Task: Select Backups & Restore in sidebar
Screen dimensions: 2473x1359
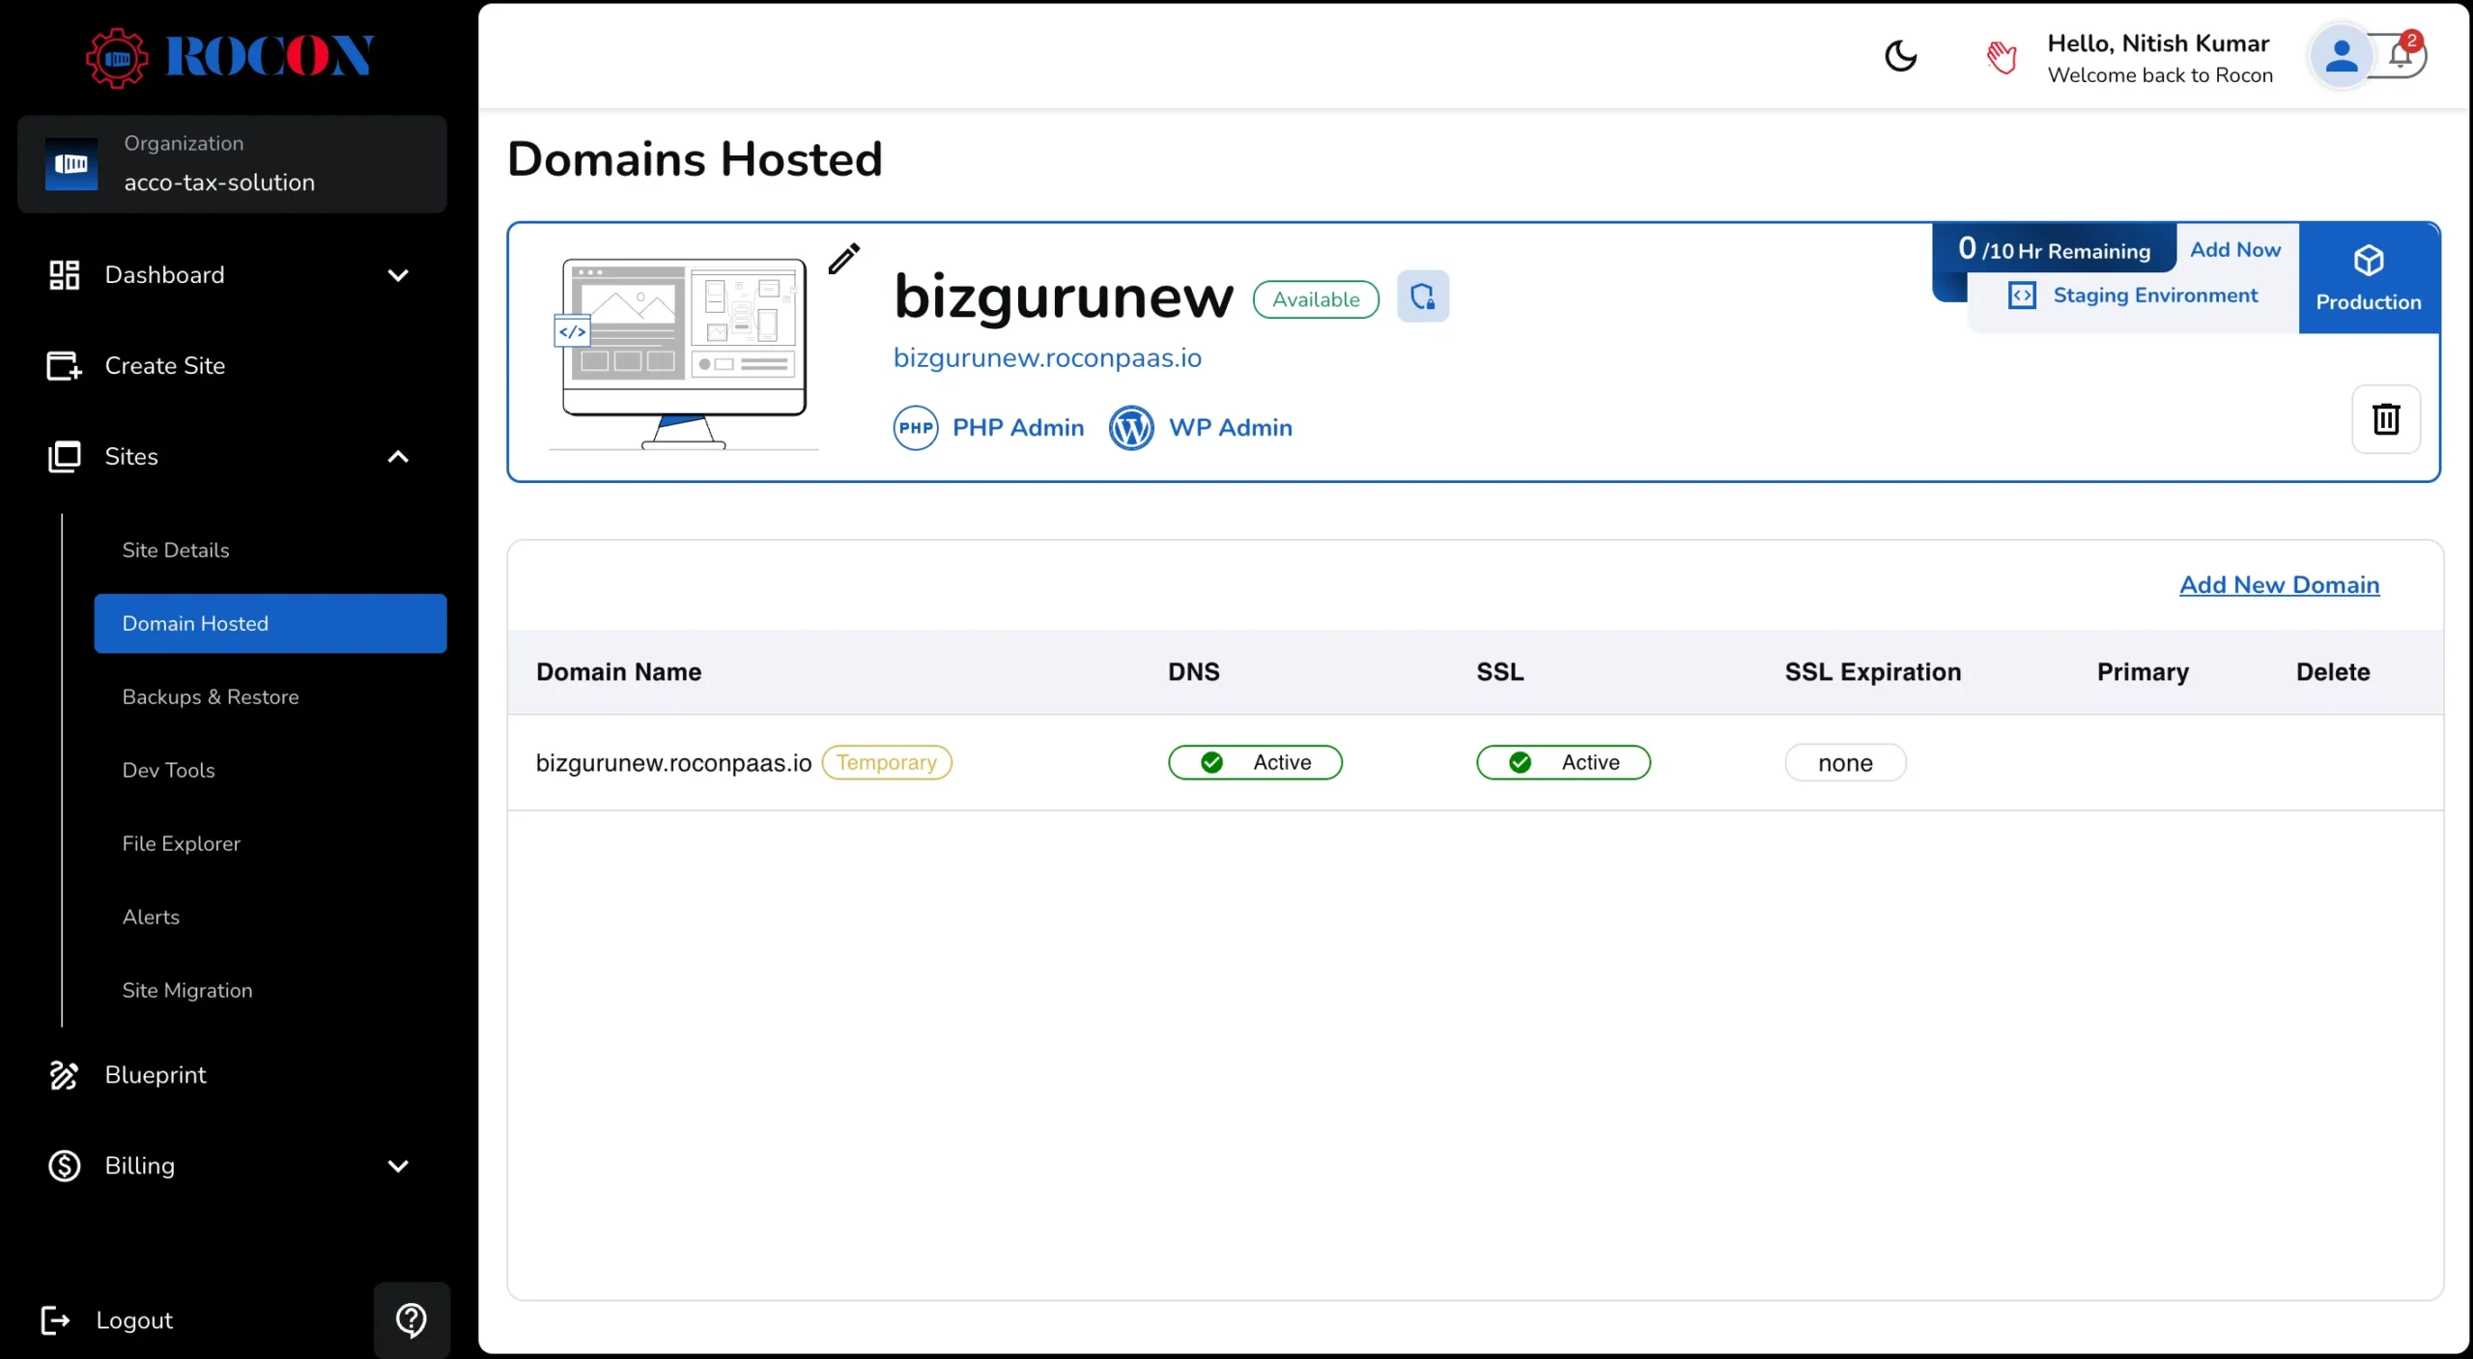Action: point(211,696)
